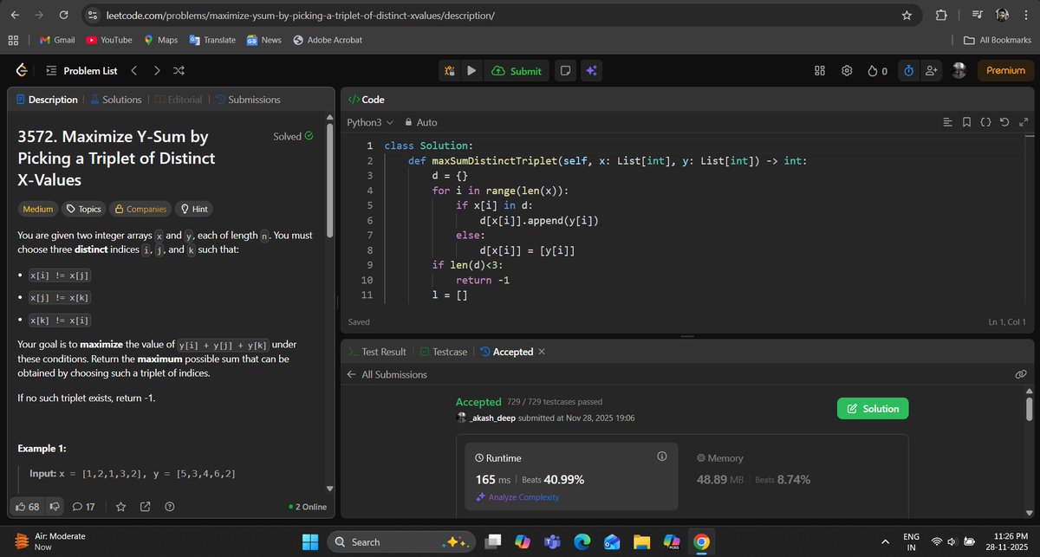Reset code with the revert arrow icon
1040x557 pixels.
1004,123
